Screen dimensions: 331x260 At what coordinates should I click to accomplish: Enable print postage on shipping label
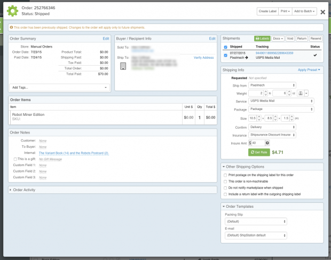pos(225,175)
